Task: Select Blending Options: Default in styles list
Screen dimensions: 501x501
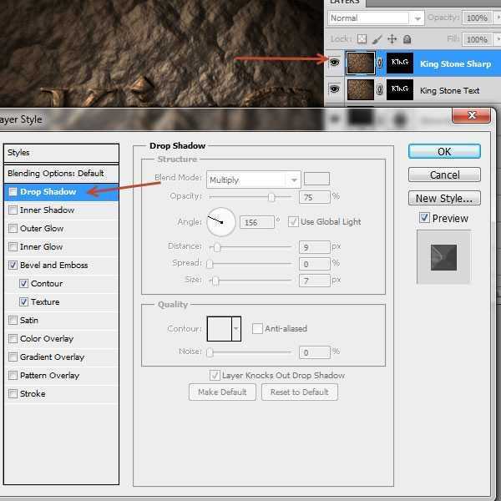Action: coord(55,174)
